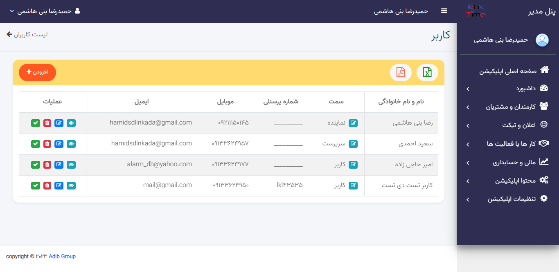The width and height of the screenshot is (559, 272).
Task: Show details of کاربر تست دی تست
Action: click(71, 185)
